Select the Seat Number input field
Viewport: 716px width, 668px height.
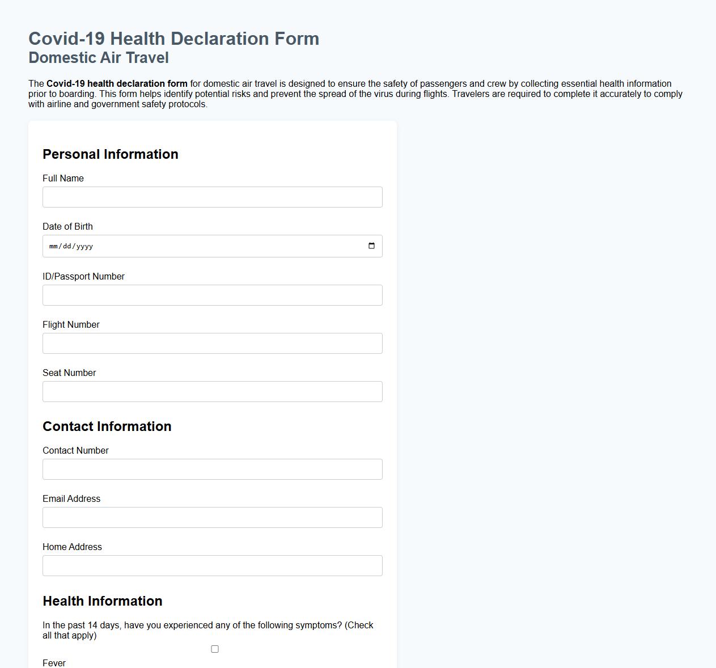pyautogui.click(x=212, y=391)
